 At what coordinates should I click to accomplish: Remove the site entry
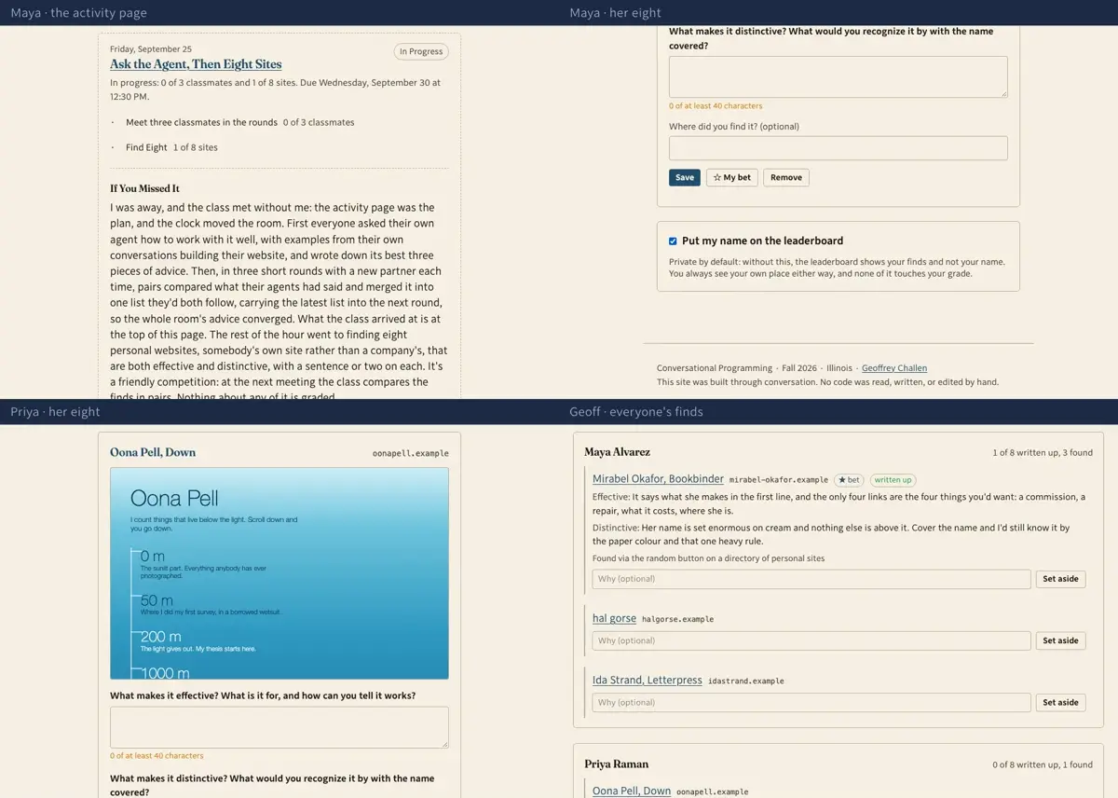(x=786, y=177)
